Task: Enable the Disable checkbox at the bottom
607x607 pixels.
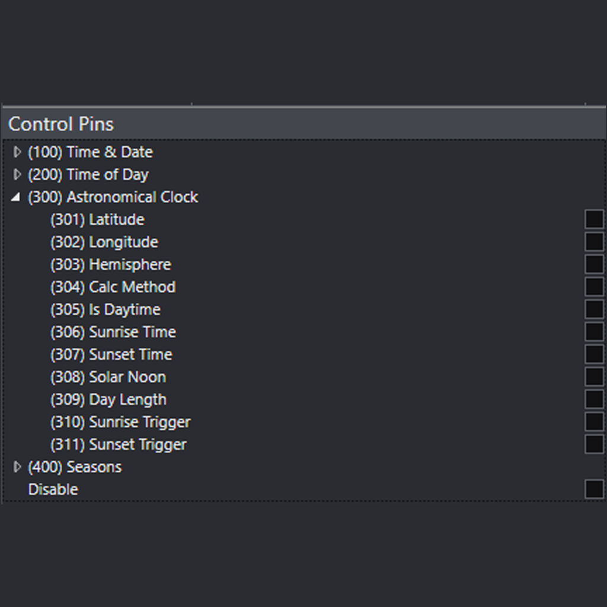Action: pyautogui.click(x=593, y=488)
